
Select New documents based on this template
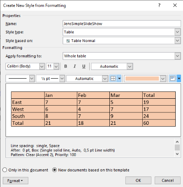click(91, 170)
